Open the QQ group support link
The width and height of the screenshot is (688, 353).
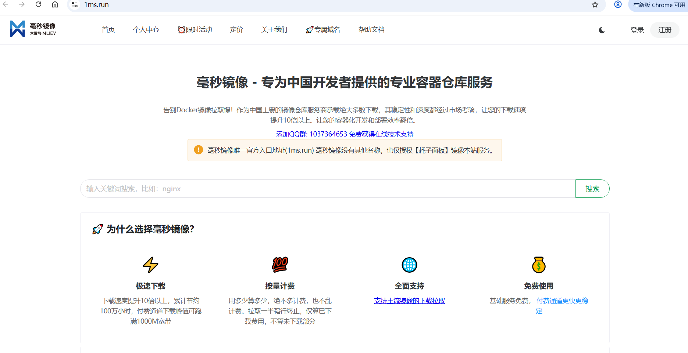click(344, 134)
